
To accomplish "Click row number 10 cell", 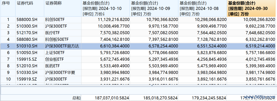I will (x=8, y=79).
